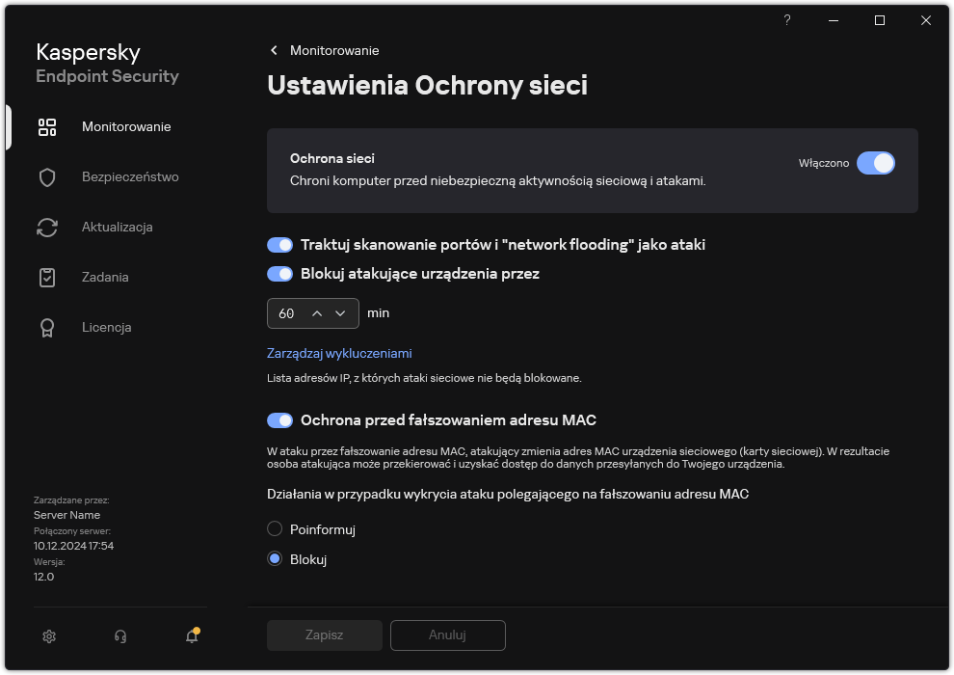954x675 pixels.
Task: Open application settings gear icon
Action: (x=48, y=636)
